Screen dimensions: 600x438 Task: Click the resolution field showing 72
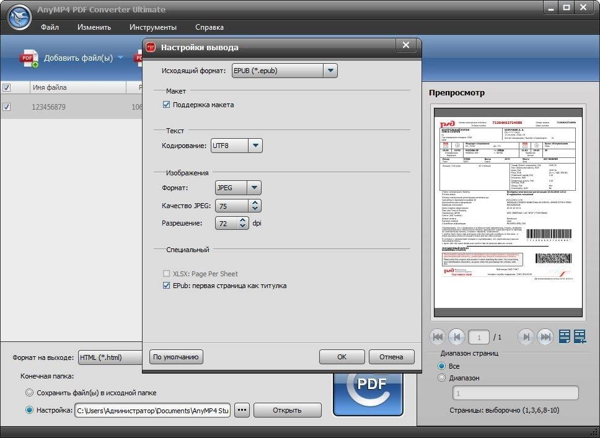coord(226,223)
